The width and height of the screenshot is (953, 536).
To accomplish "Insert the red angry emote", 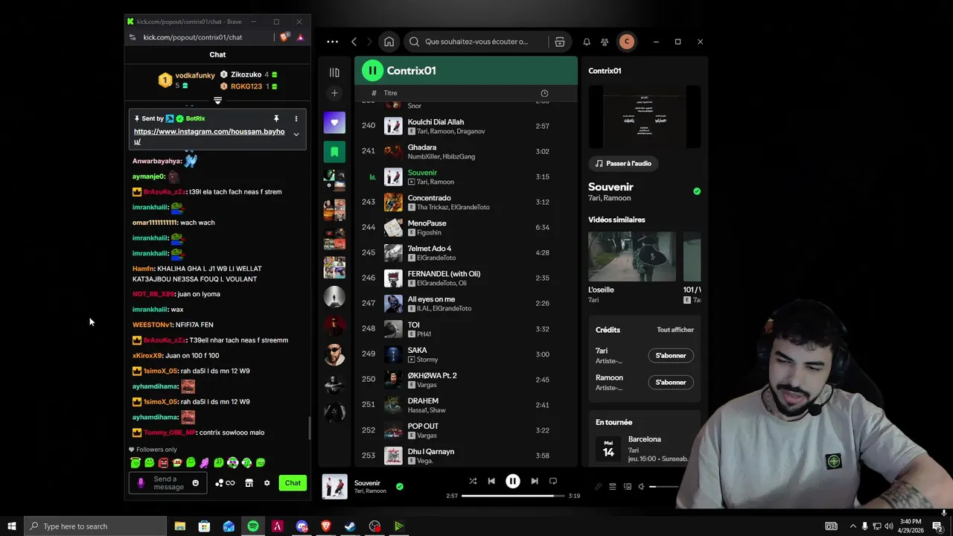I will point(164,463).
